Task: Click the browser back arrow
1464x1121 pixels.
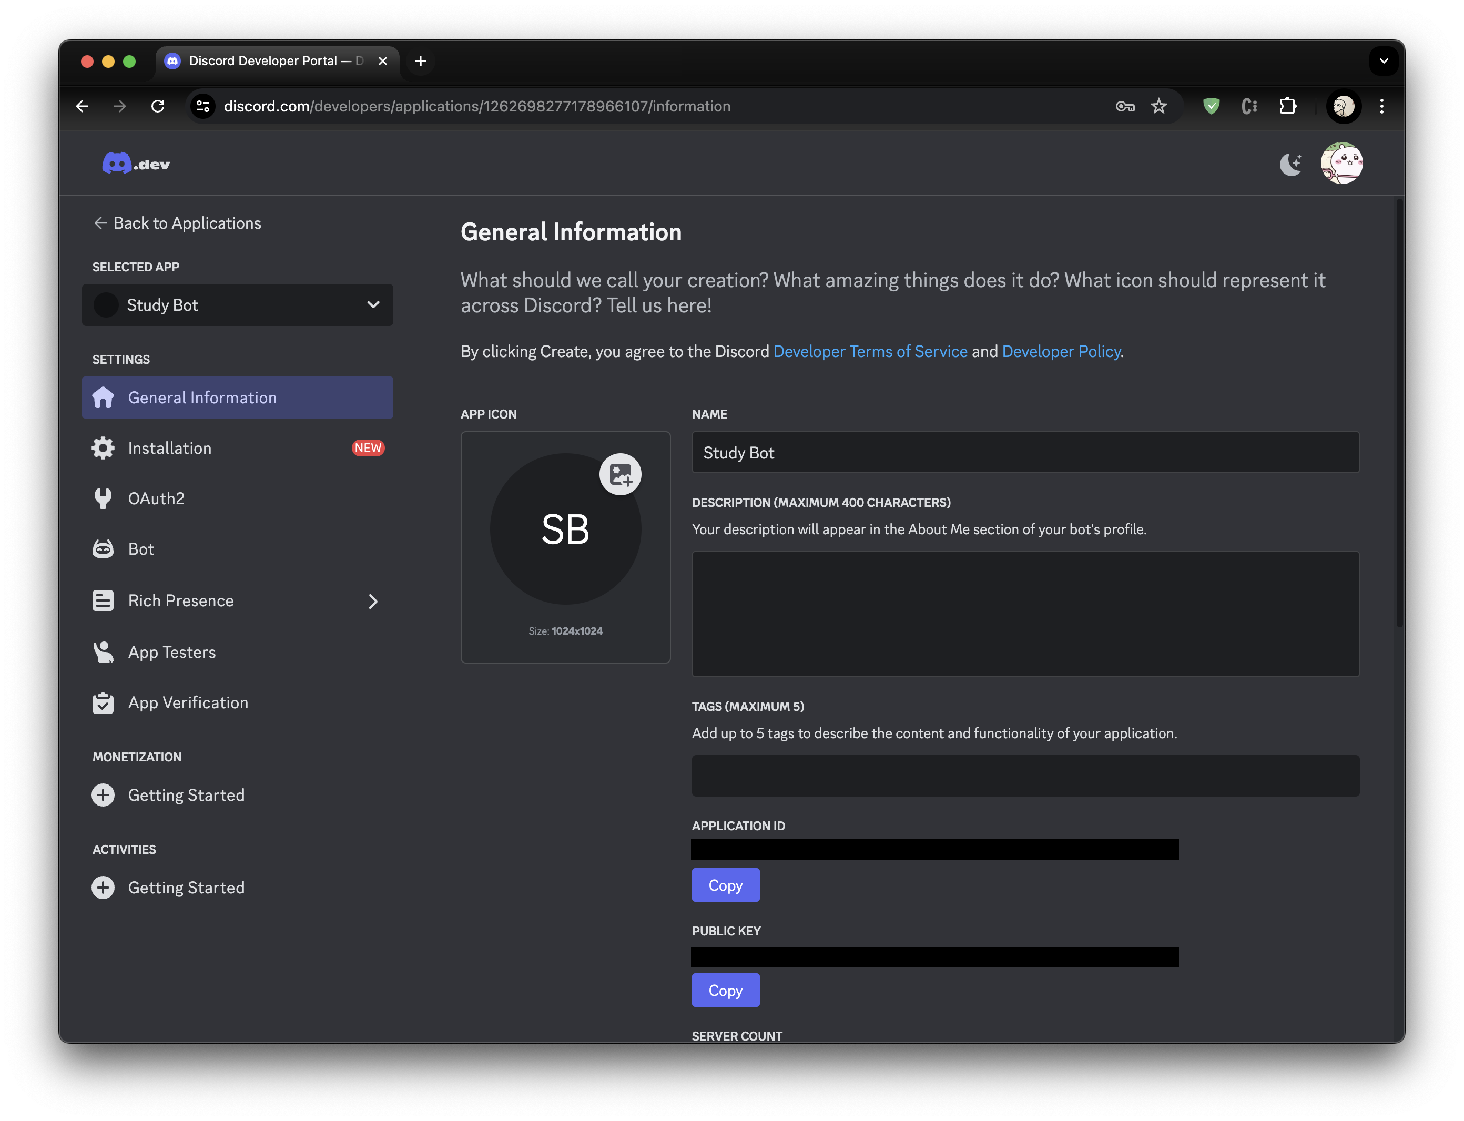Action: point(82,106)
